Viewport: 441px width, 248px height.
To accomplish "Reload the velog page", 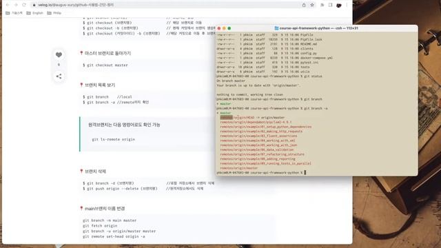I will point(24,5).
